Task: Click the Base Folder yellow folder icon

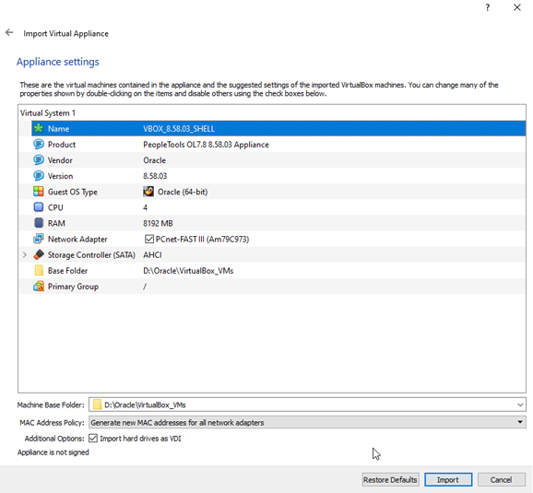Action: point(39,270)
